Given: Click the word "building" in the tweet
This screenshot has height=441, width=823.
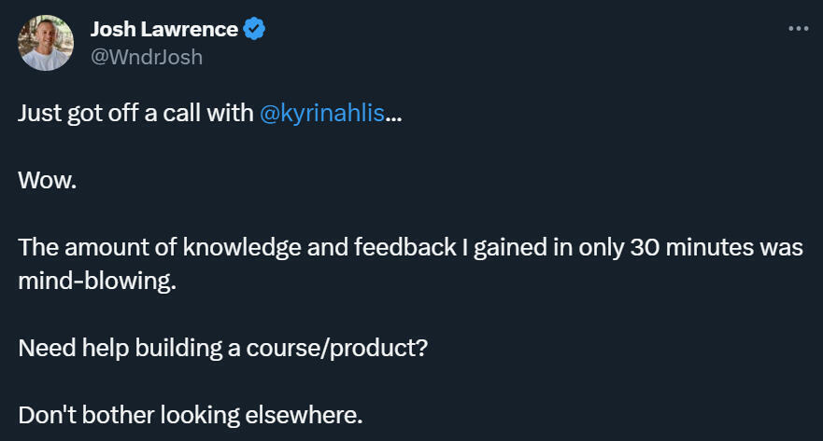Looking at the screenshot, I should 177,348.
